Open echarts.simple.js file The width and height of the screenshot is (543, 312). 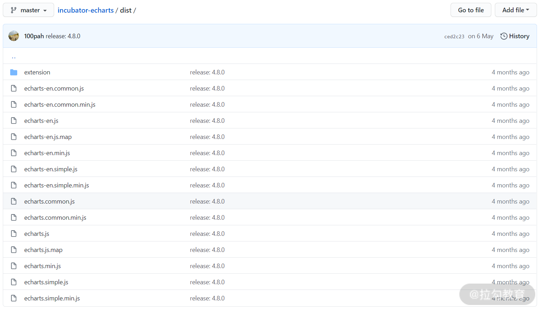[46, 282]
